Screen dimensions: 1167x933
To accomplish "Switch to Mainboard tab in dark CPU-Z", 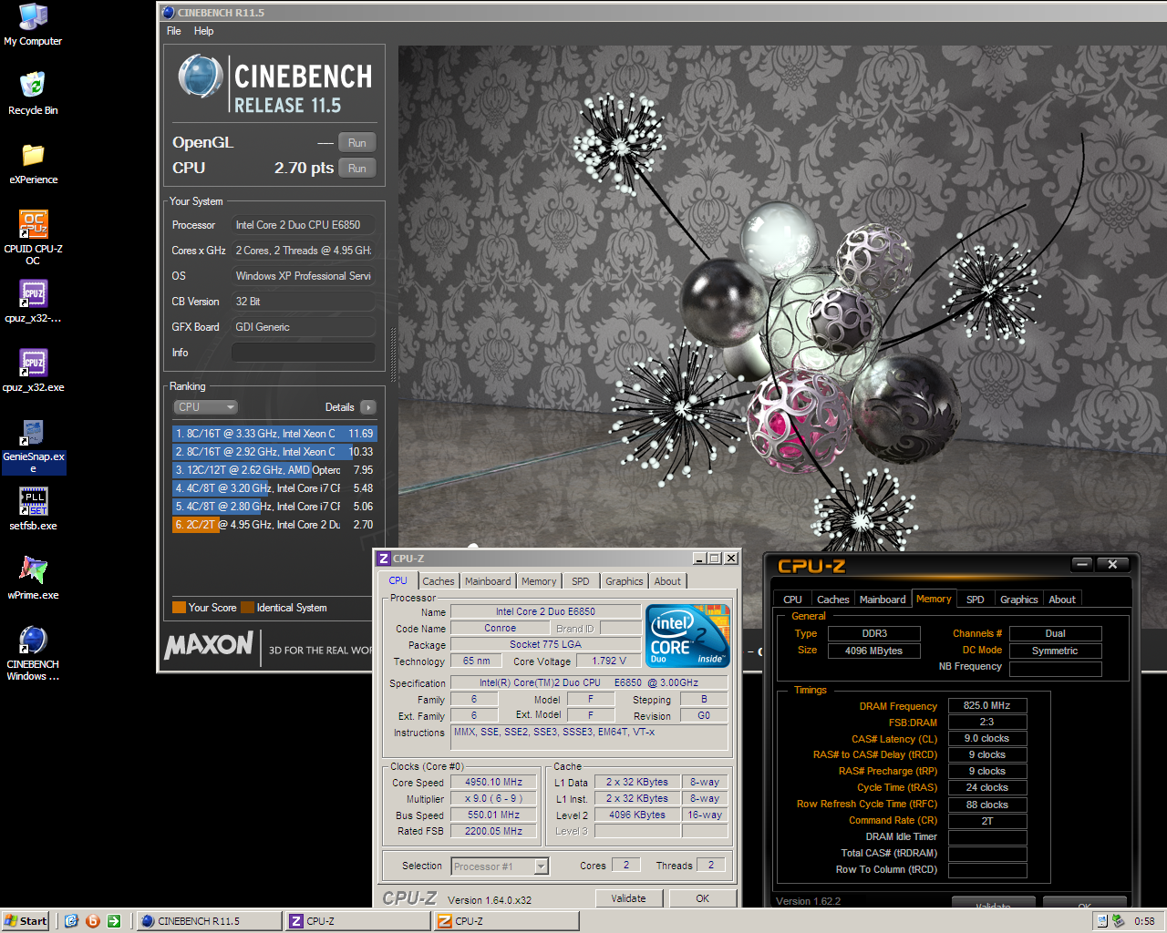I will pos(883,600).
